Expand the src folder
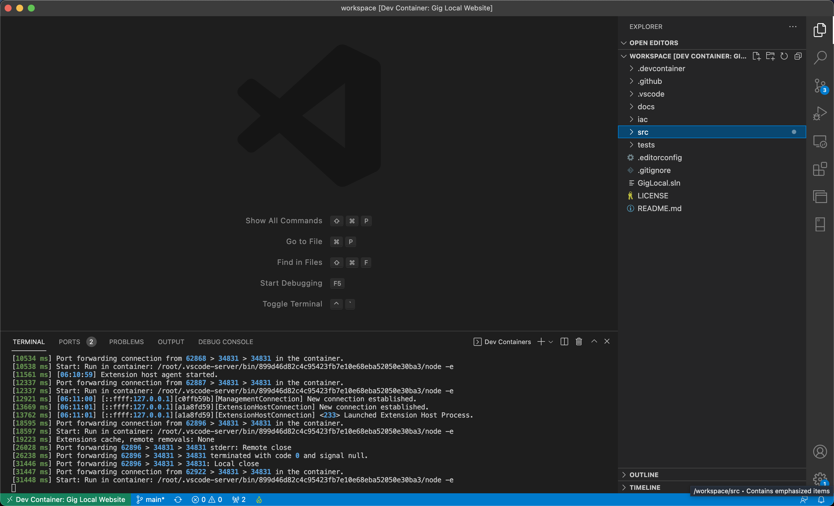 [x=712, y=132]
